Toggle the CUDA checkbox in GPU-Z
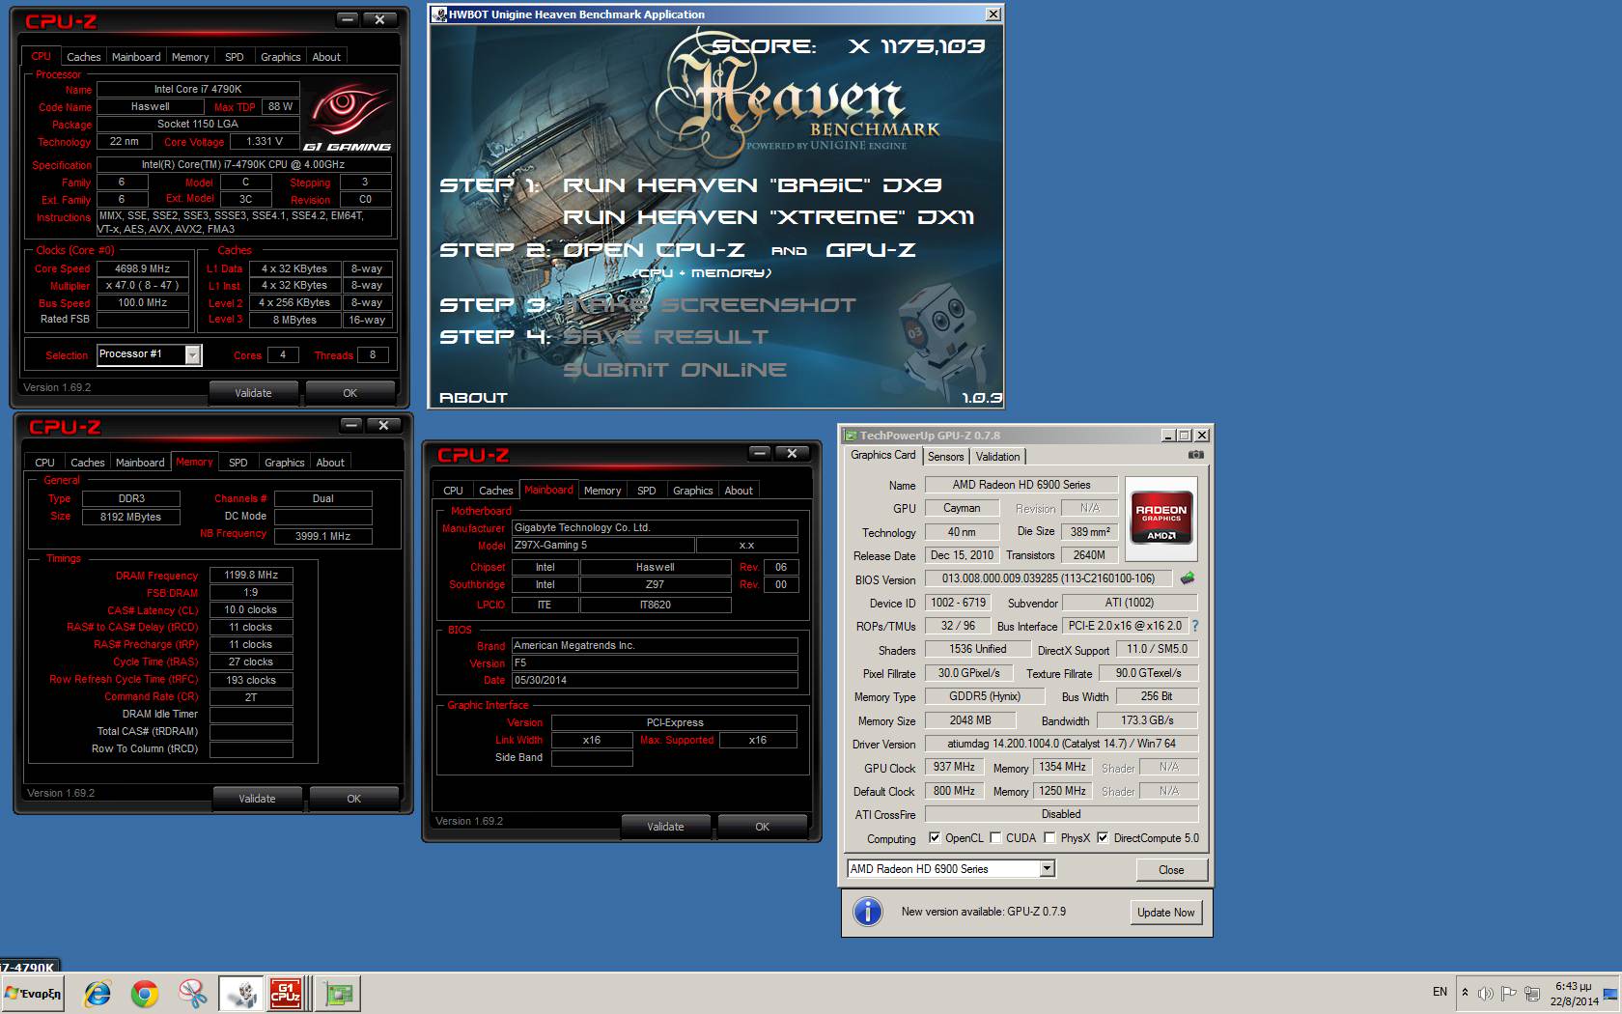 coord(995,838)
